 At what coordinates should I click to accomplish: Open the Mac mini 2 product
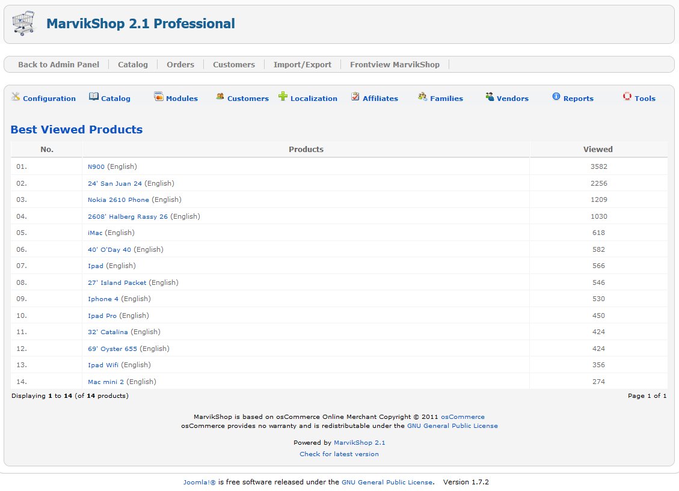[106, 382]
